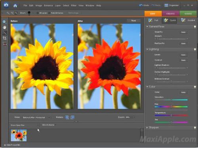
Task: Collapse the Color section
Action: [x=147, y=87]
